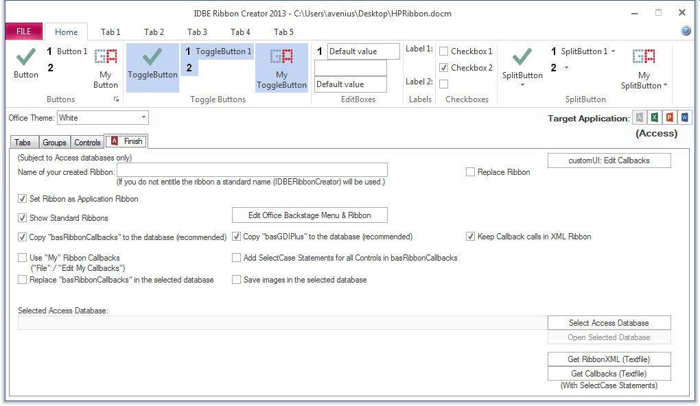
Task: Open the Buttons group dialog launcher
Action: [x=116, y=99]
